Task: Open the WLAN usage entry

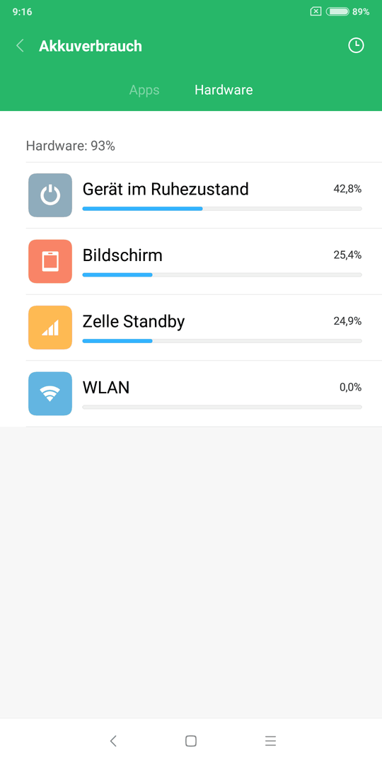Action: (x=204, y=394)
